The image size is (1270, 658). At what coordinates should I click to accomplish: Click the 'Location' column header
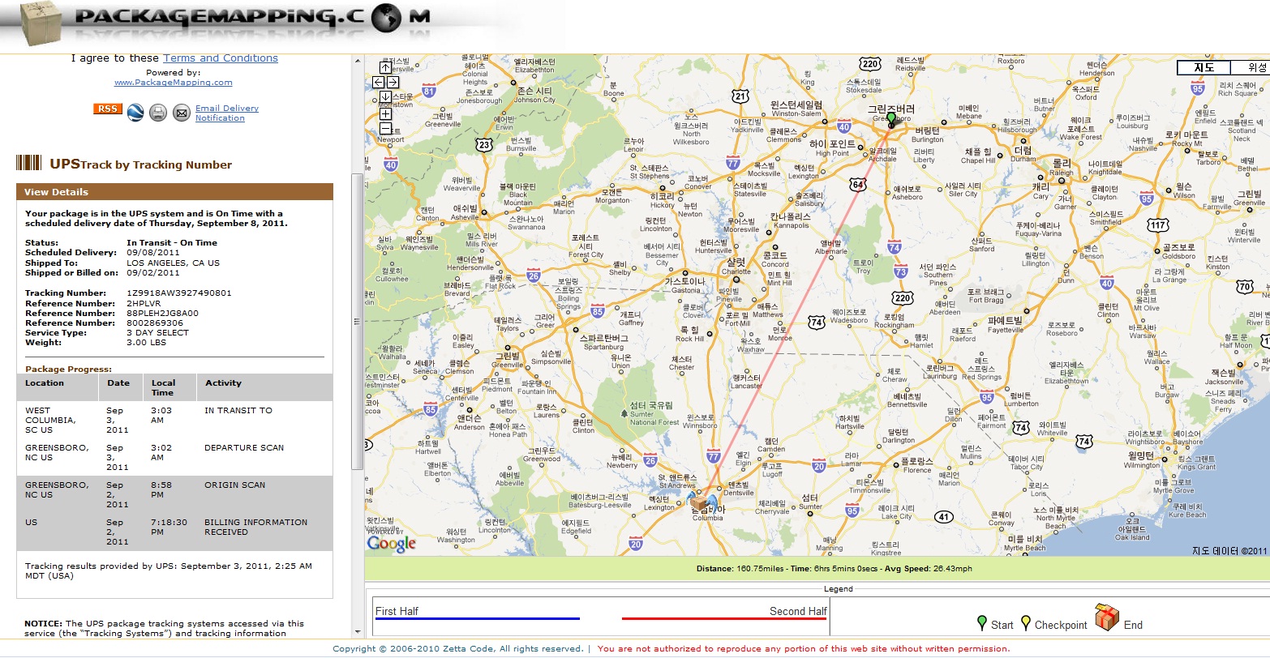pos(45,383)
